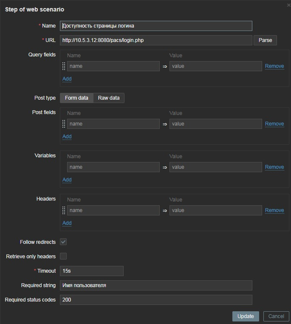291x324 pixels.
Task: Enable Retrieve only headers checkbox
Action: tap(63, 256)
